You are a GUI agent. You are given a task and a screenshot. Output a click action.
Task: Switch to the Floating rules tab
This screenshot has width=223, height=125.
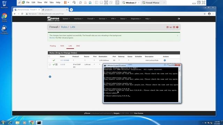point(53,46)
